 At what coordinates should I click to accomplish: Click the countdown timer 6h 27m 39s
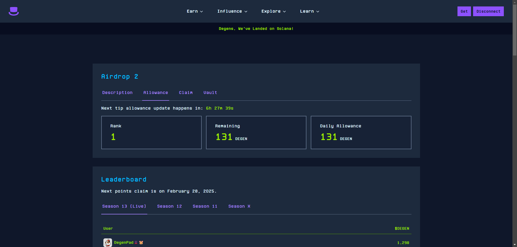[x=220, y=108]
